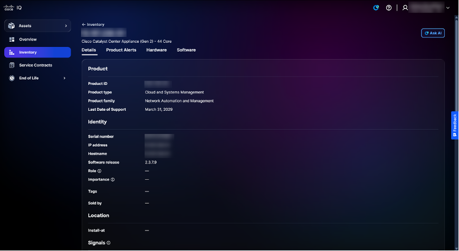Expand the user account dropdown chevron
This screenshot has width=459, height=251.
coord(448,8)
